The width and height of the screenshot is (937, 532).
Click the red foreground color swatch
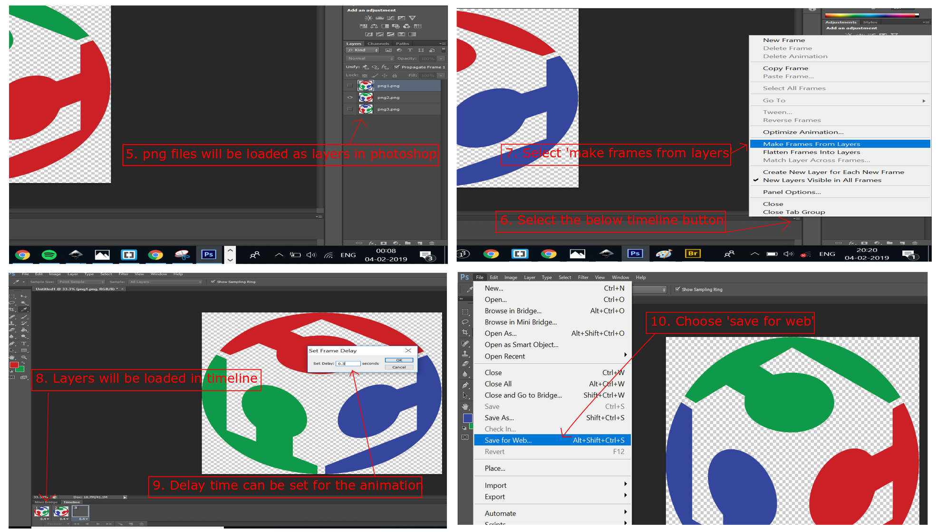point(14,365)
